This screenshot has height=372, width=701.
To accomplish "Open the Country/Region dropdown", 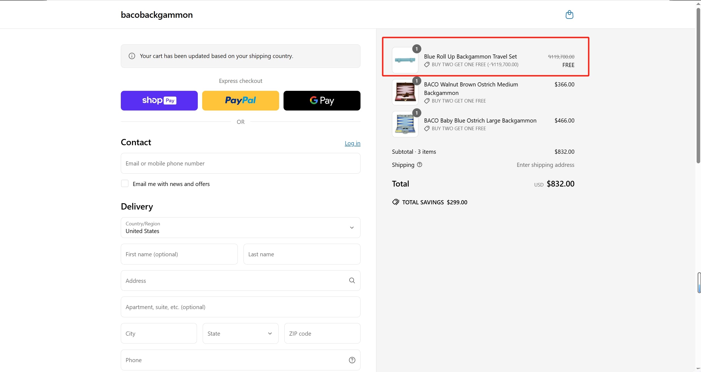I will tap(241, 228).
